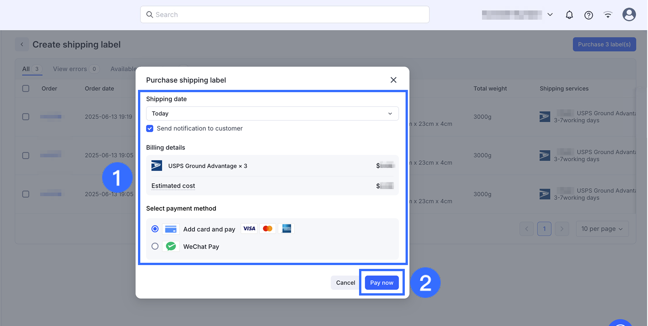Screen dimensions: 648x326
Task: Expand the account name dropdown chevron
Action: pyautogui.click(x=550, y=15)
